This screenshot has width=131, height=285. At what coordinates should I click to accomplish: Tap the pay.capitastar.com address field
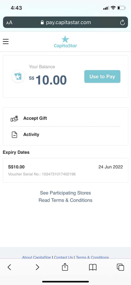(65, 23)
